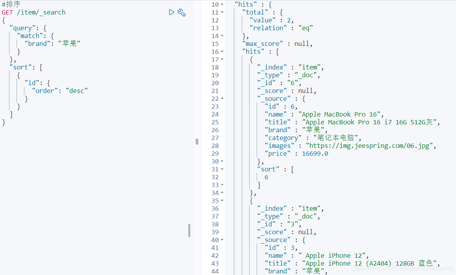Screen dimensions: 456x275
Task: Run the GET /item/_search request
Action: [x=171, y=12]
